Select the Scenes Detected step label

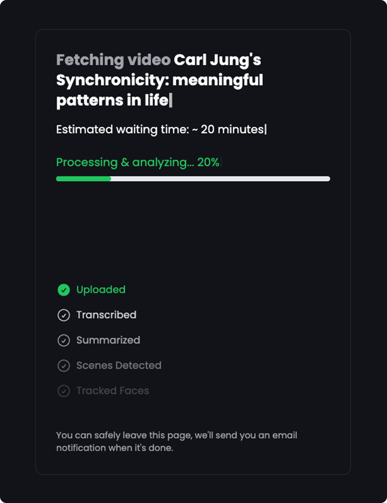pos(119,365)
